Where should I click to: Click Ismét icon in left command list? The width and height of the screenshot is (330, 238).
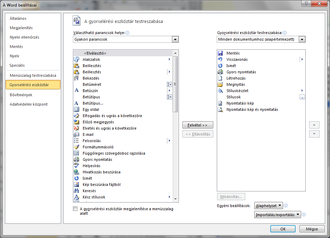(76, 178)
